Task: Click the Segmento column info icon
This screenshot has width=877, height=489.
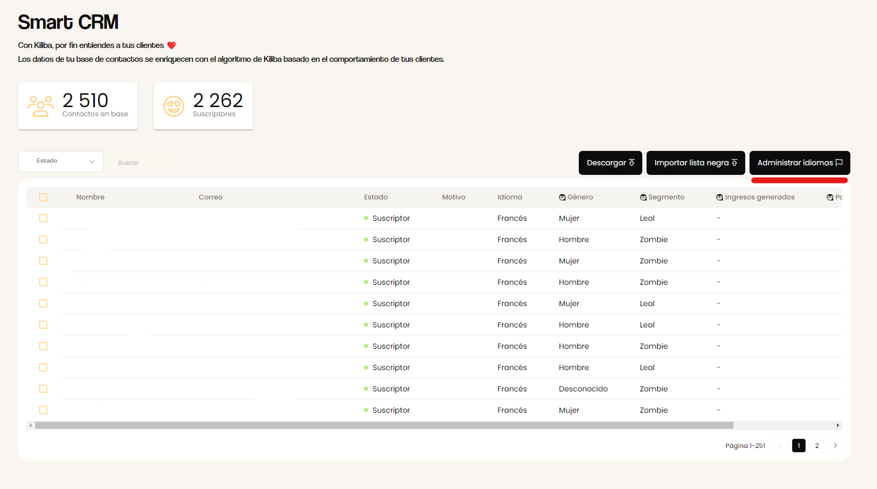Action: tap(643, 197)
